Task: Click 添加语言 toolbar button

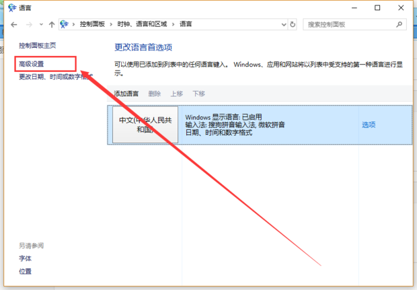Action: [126, 94]
